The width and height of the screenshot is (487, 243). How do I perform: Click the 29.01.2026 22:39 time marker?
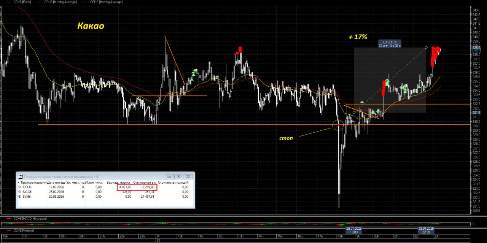tap(426, 230)
